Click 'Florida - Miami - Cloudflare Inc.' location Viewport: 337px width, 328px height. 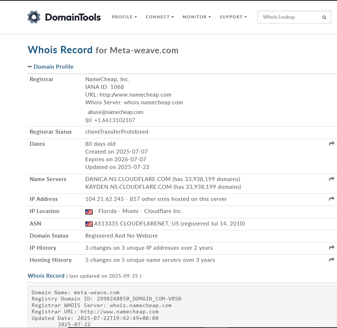click(140, 211)
